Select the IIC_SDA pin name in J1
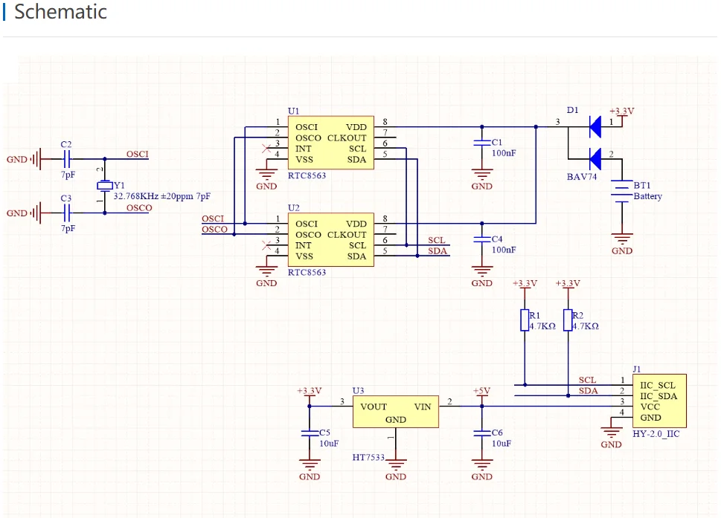The height and width of the screenshot is (518, 721). coord(658,396)
